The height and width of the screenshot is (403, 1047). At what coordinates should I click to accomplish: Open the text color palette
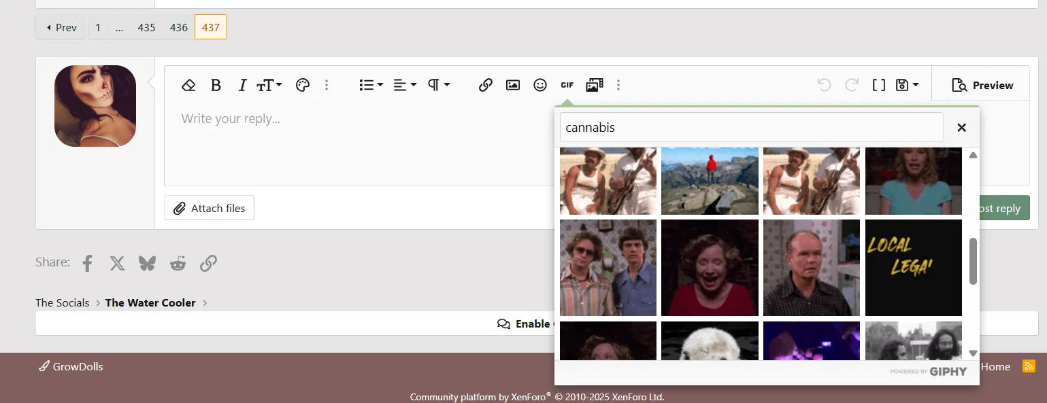[x=303, y=85]
